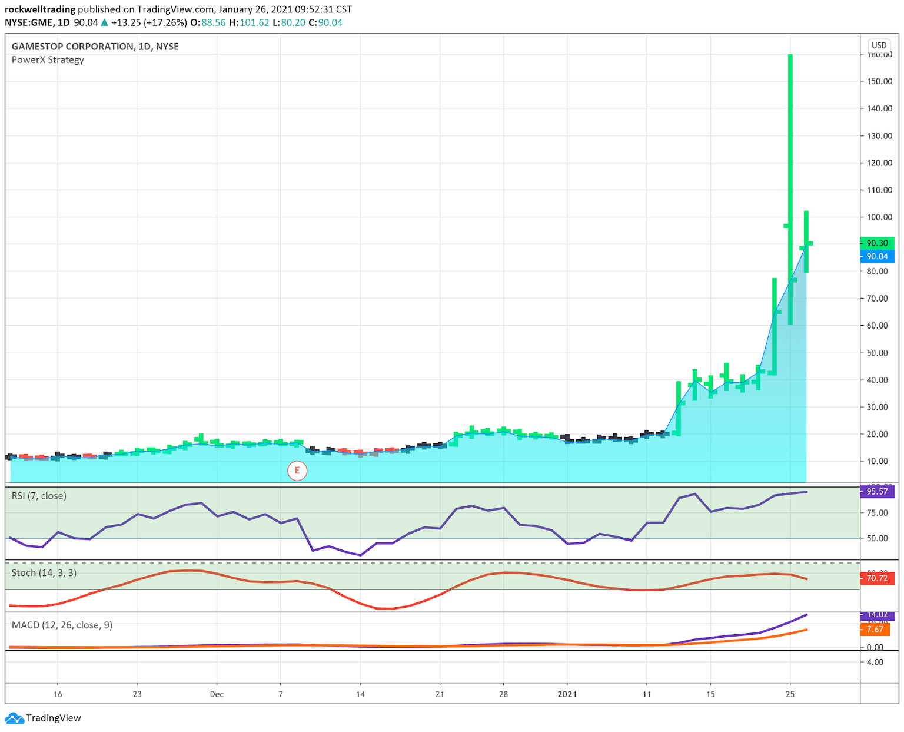Click the green 90.30 price flag

(877, 243)
